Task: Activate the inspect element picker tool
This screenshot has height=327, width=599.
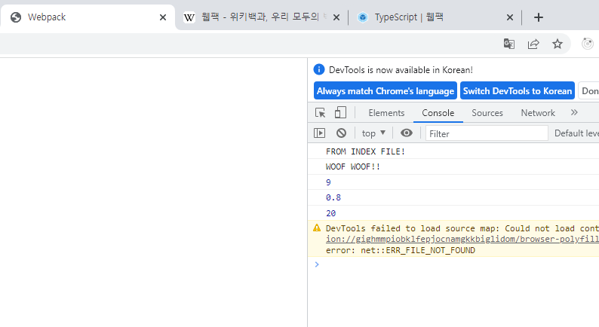Action: point(320,112)
